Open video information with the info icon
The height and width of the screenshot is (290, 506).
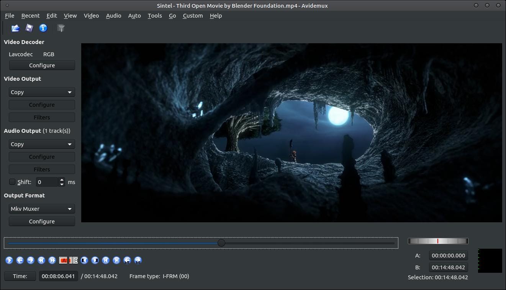point(43,28)
